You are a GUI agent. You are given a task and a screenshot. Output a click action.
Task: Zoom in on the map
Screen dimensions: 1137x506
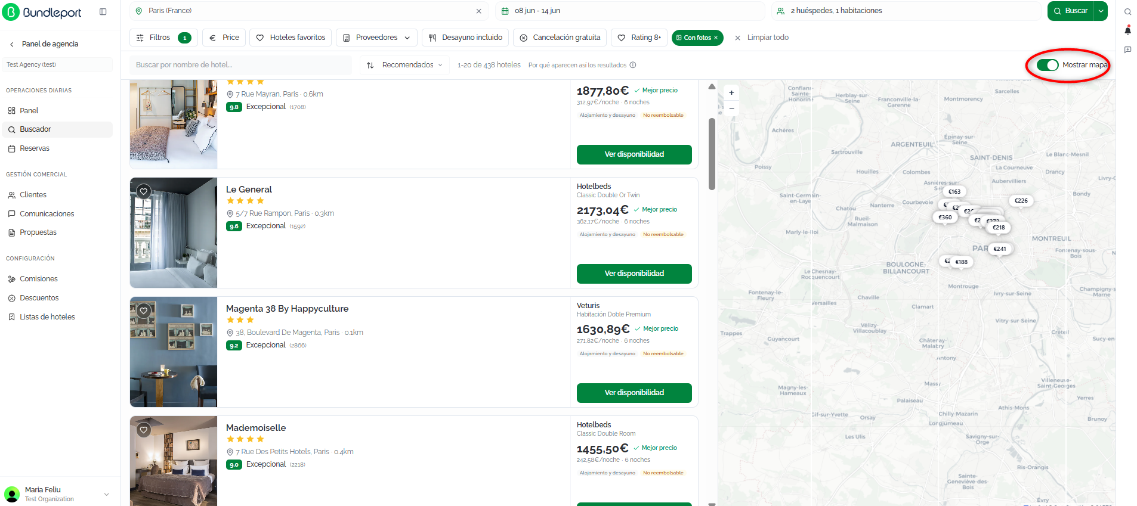[x=731, y=93]
